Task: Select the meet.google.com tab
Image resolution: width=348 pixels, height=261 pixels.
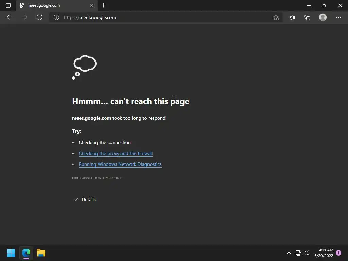Action: (x=56, y=5)
